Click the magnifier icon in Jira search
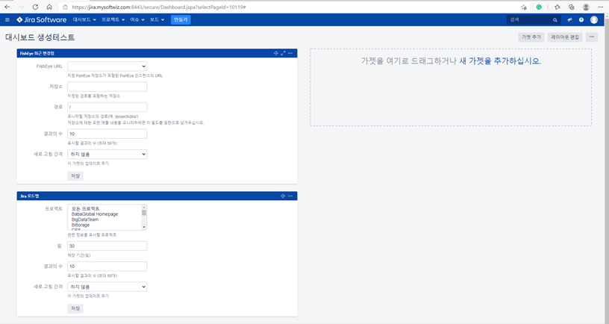 pos(555,20)
